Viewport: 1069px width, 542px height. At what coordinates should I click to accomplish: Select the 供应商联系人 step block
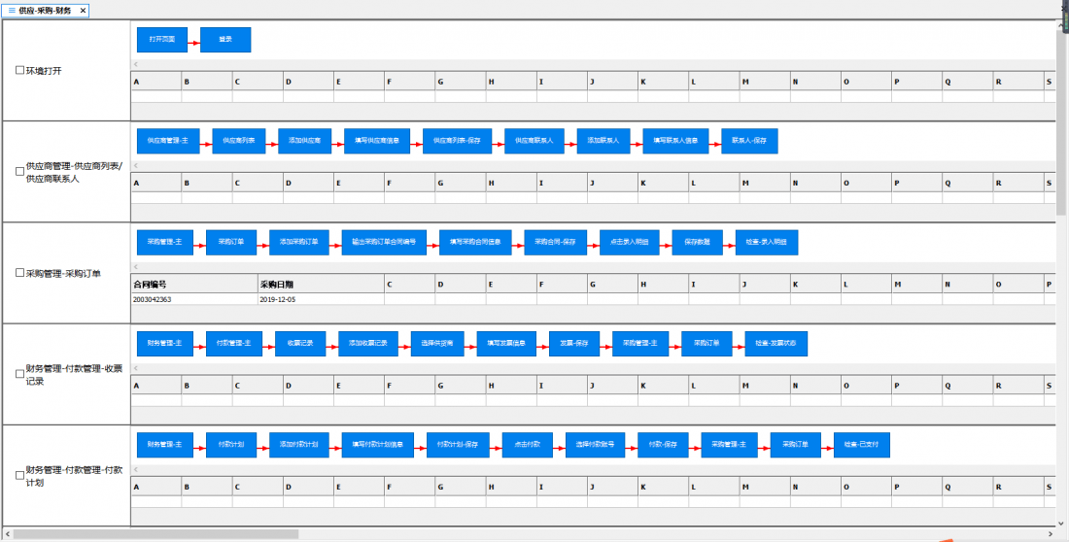535,141
